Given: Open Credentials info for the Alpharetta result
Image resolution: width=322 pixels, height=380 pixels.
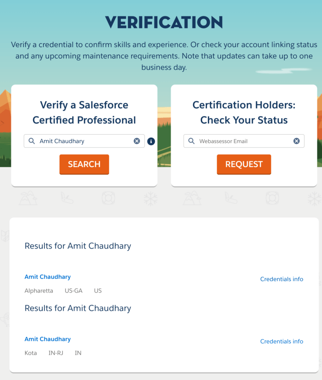Looking at the screenshot, I should (x=281, y=279).
